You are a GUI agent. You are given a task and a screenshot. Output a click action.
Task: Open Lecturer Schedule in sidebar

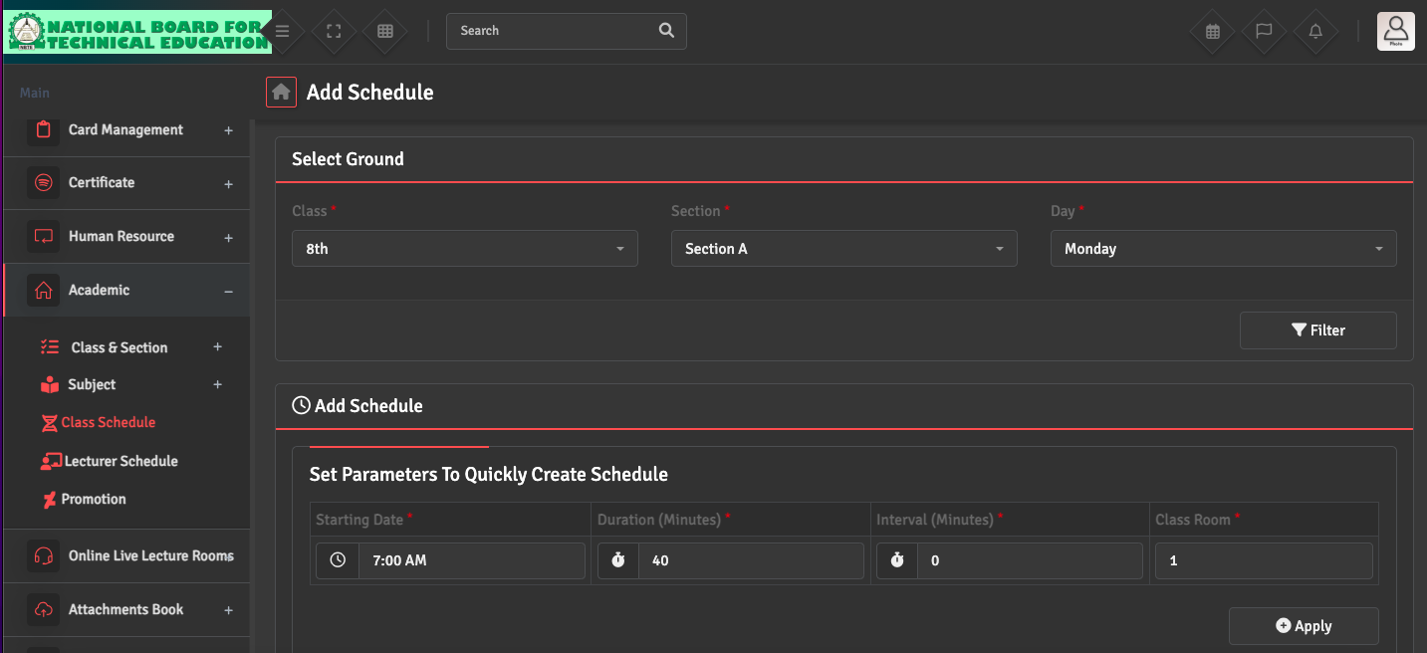[x=120, y=462]
